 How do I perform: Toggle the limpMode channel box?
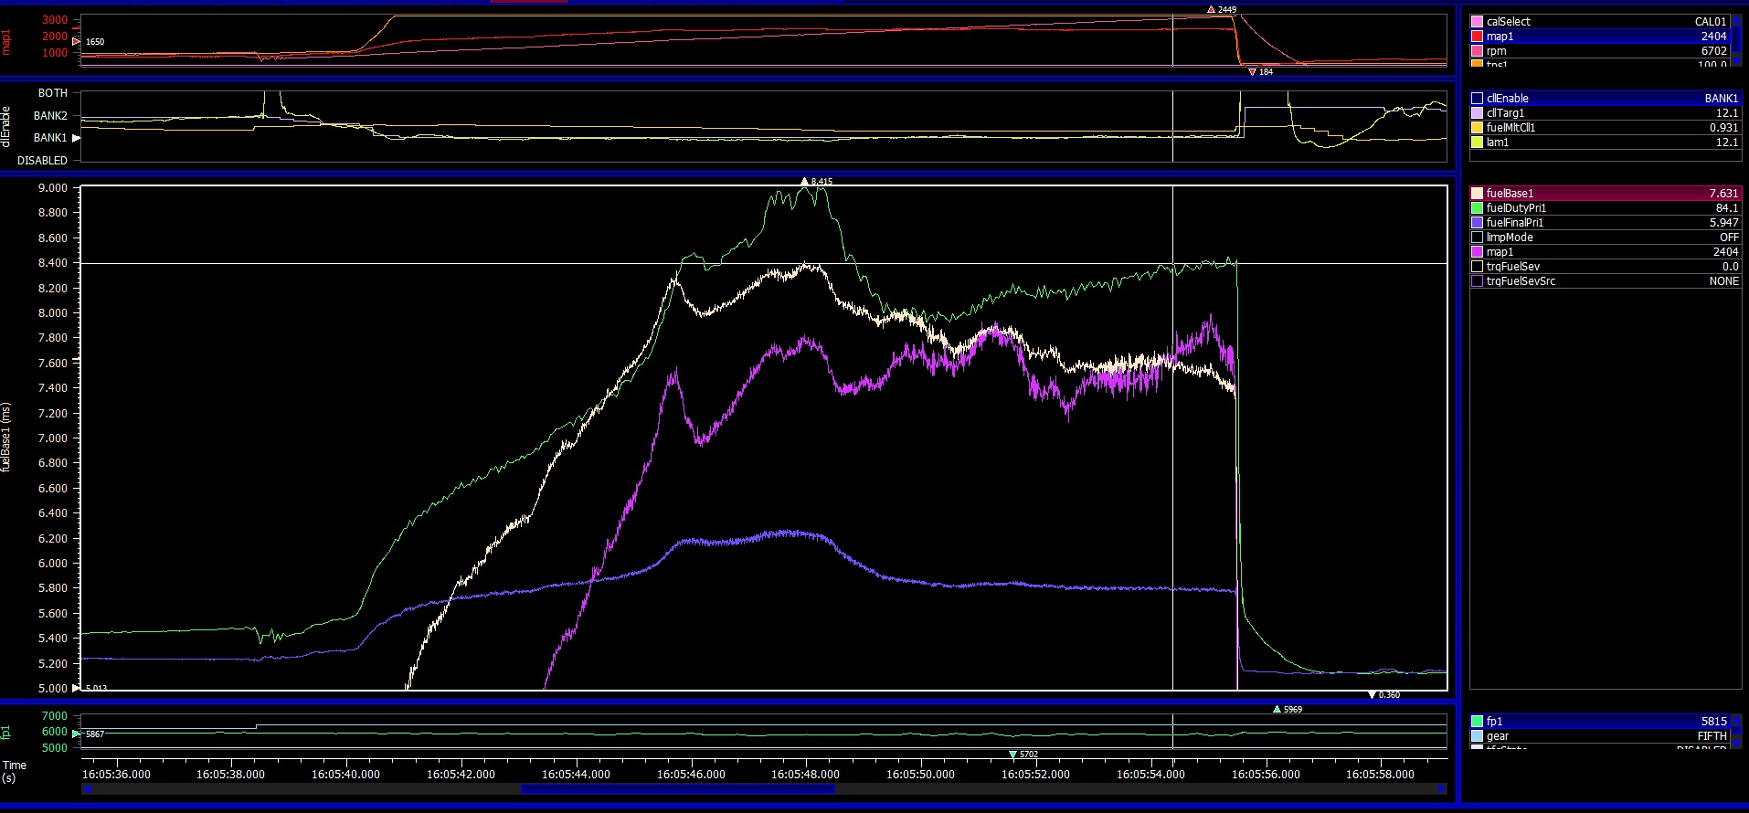pos(1477,238)
